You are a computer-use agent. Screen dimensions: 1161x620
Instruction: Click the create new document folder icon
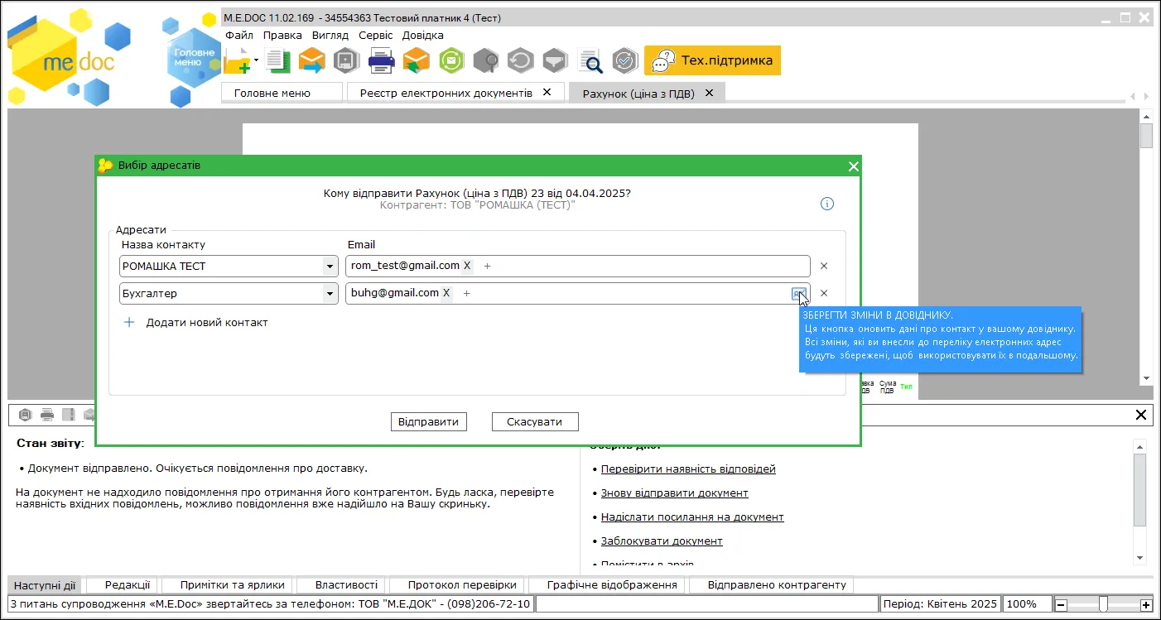tap(237, 60)
